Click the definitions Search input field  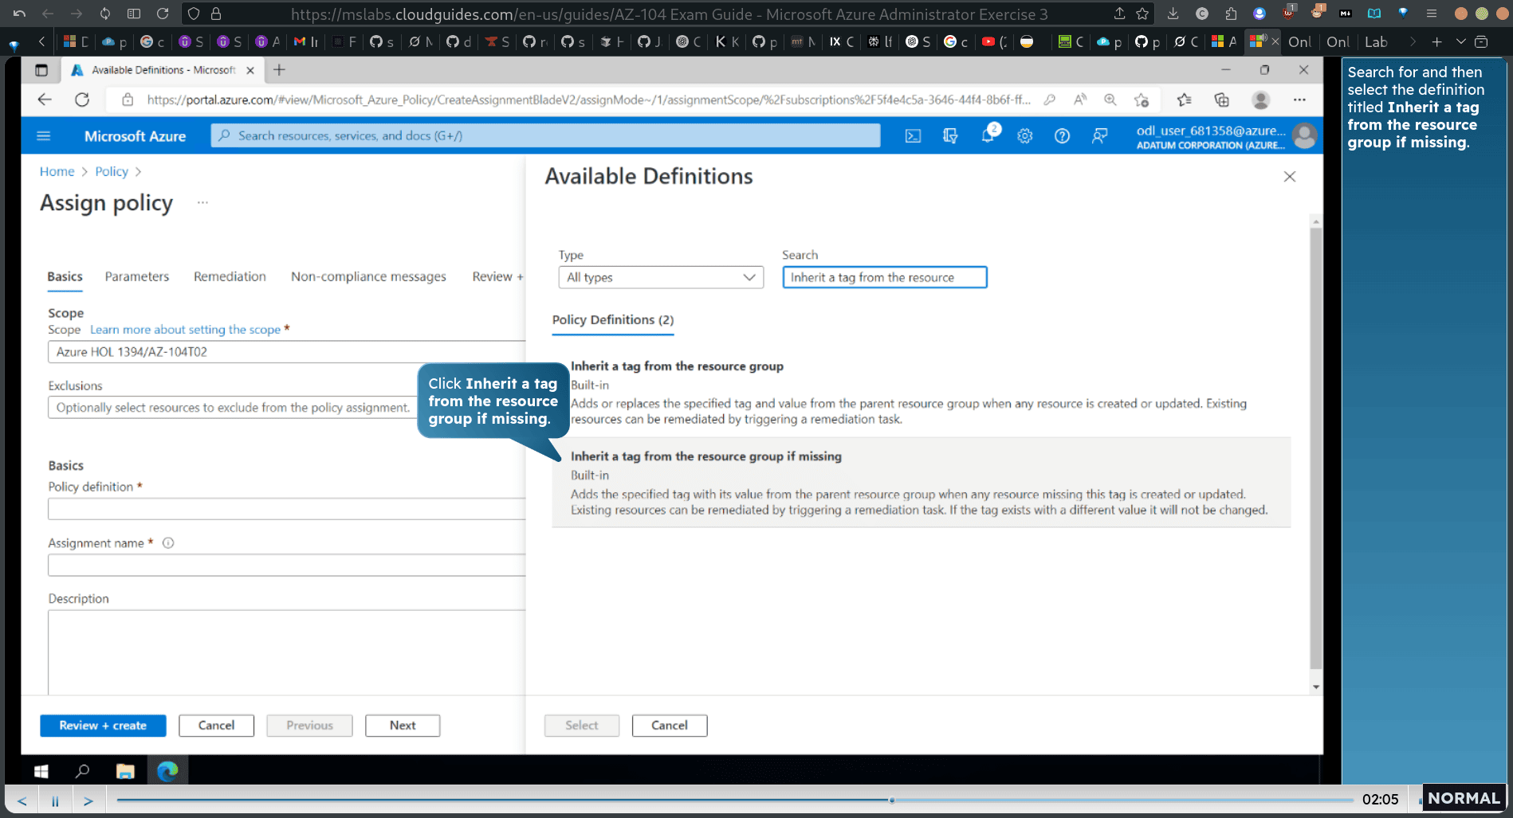coord(885,277)
